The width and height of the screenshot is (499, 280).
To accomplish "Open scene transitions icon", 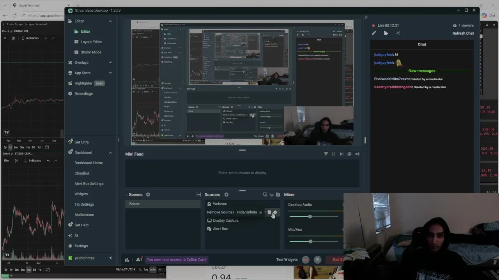I will click(198, 194).
